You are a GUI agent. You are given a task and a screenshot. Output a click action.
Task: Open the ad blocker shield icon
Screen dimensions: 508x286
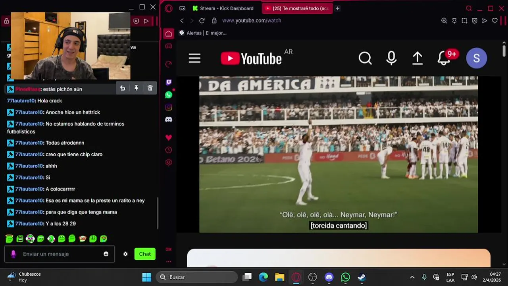pyautogui.click(x=474, y=21)
